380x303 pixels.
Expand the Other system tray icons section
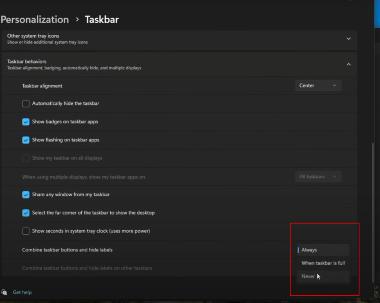pyautogui.click(x=349, y=39)
